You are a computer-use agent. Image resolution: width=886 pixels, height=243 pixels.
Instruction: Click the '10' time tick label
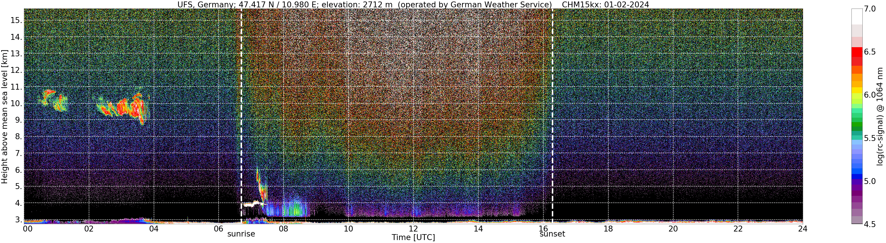click(348, 229)
